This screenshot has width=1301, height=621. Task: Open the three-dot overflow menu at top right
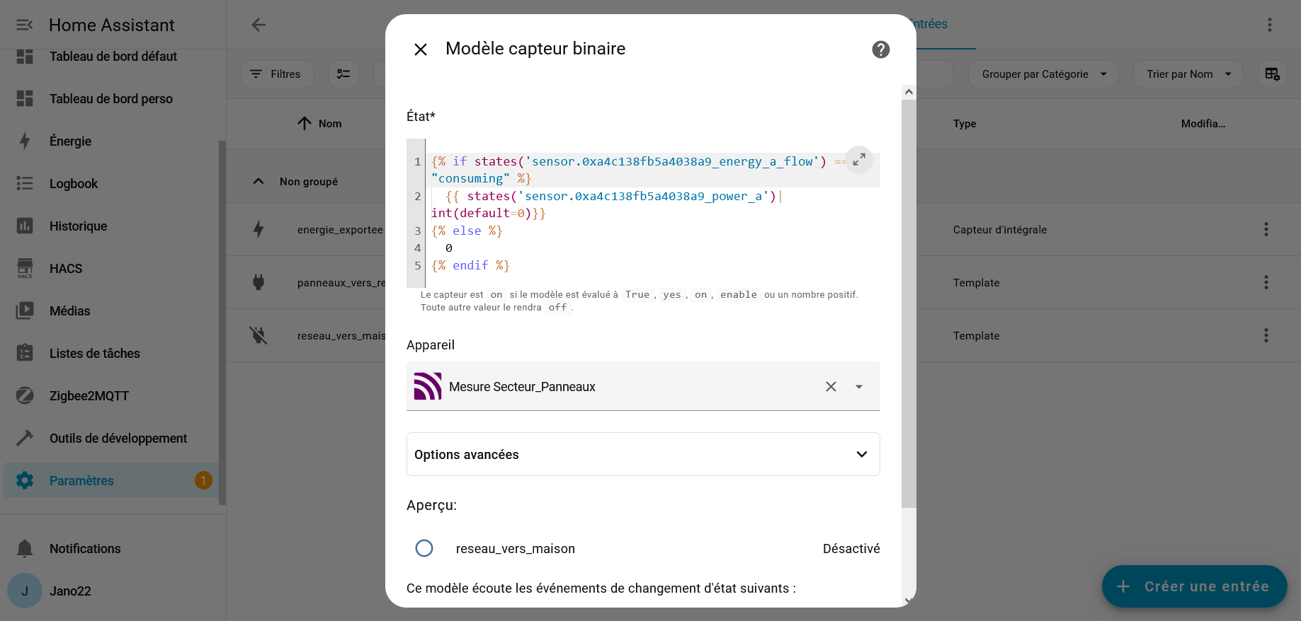coord(1269,25)
